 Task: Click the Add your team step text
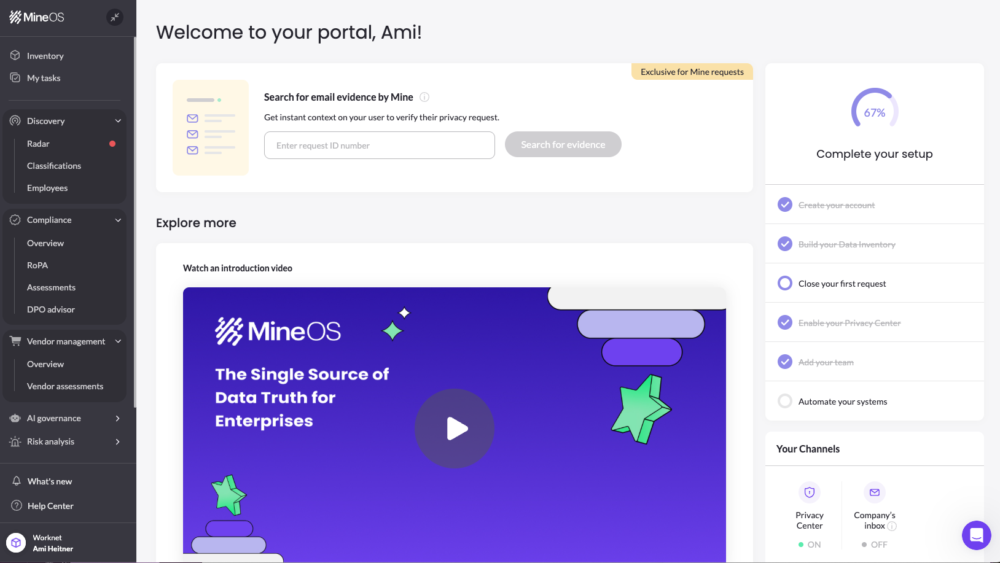point(826,362)
